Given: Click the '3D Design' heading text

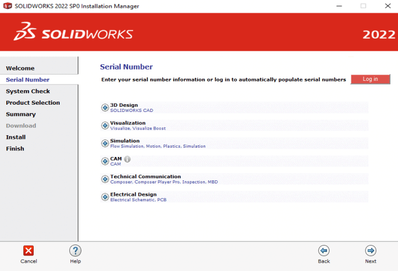Looking at the screenshot, I should [124, 105].
